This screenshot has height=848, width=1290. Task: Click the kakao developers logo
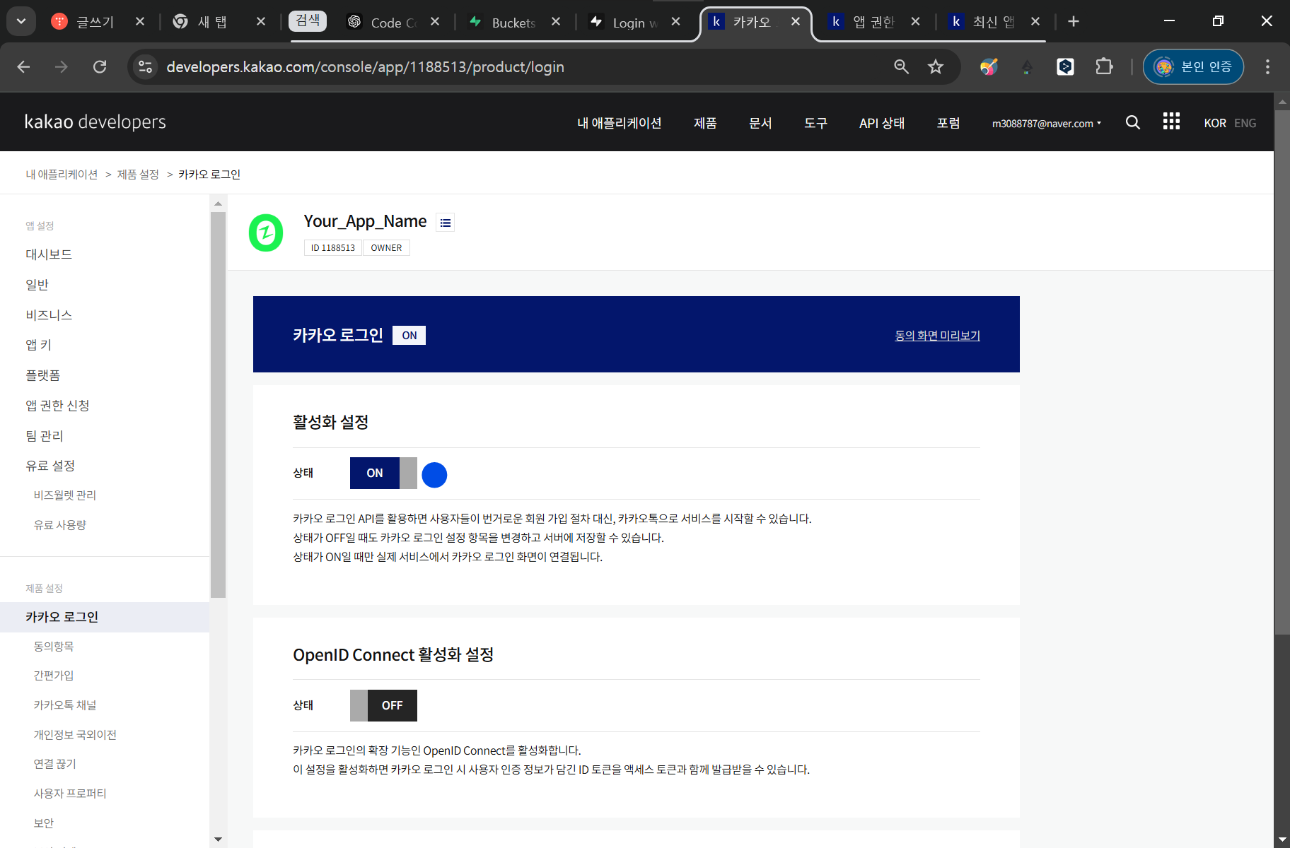click(x=95, y=122)
